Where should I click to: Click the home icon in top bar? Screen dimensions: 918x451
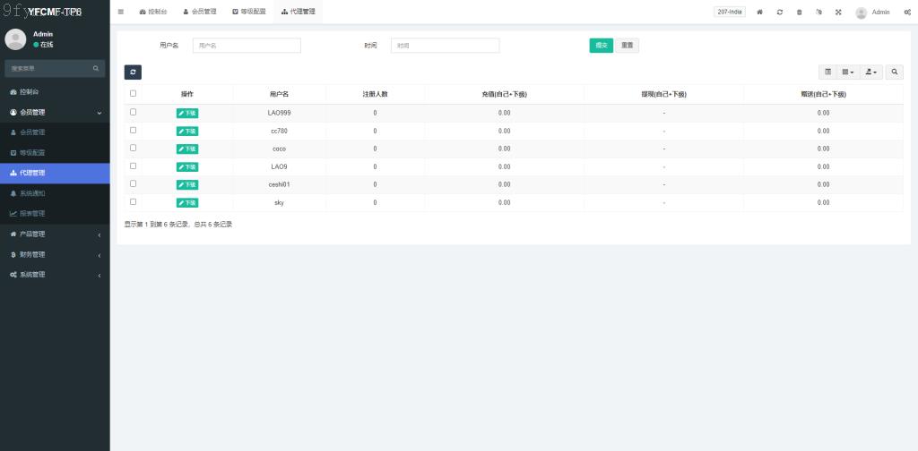(760, 13)
